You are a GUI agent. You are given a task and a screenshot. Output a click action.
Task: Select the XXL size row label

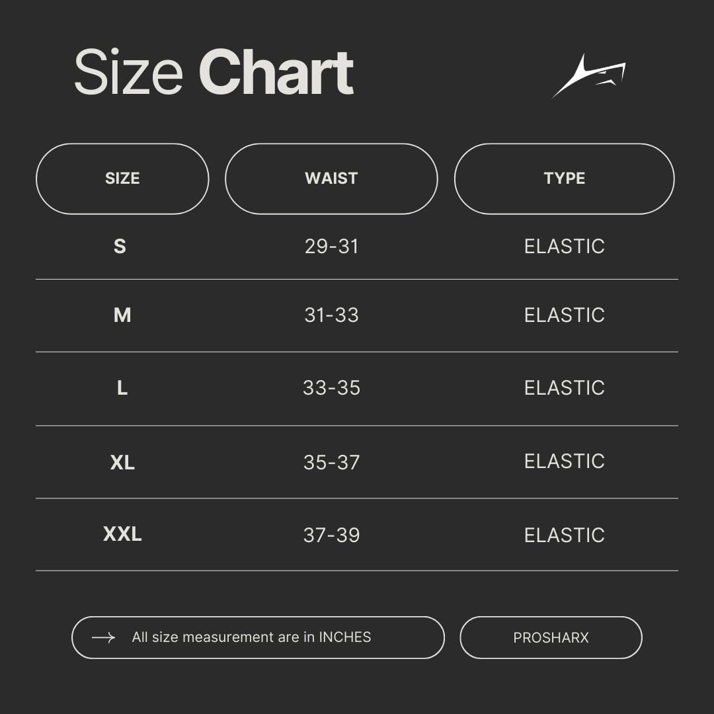pyautogui.click(x=122, y=534)
